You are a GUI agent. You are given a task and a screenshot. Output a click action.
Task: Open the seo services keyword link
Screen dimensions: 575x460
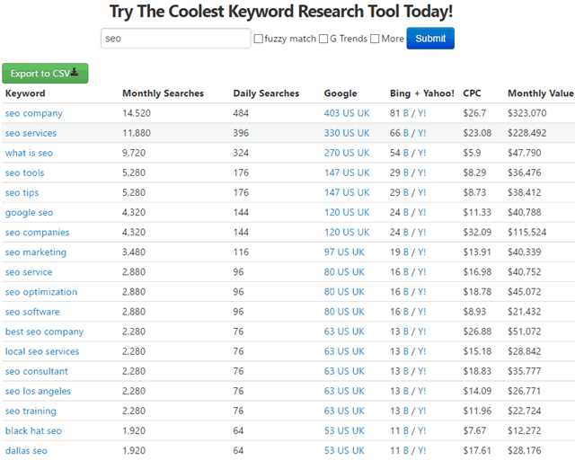click(31, 133)
